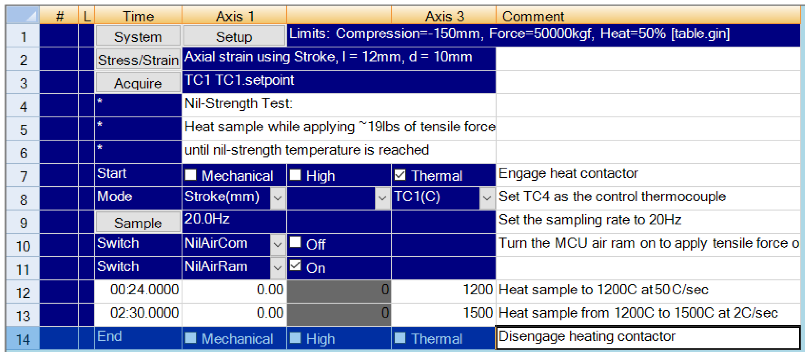Image resolution: width=812 pixels, height=361 pixels.
Task: Check the High option in row 7
Action: (296, 176)
